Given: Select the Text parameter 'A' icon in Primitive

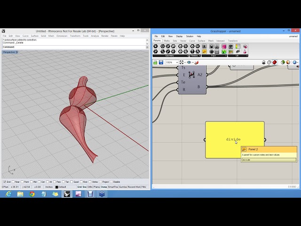Looking at the screenshot, I should pyautogui.click(x=198, y=51).
